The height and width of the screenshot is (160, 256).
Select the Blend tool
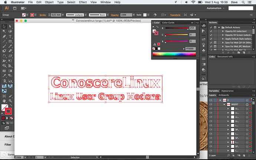point(10,76)
